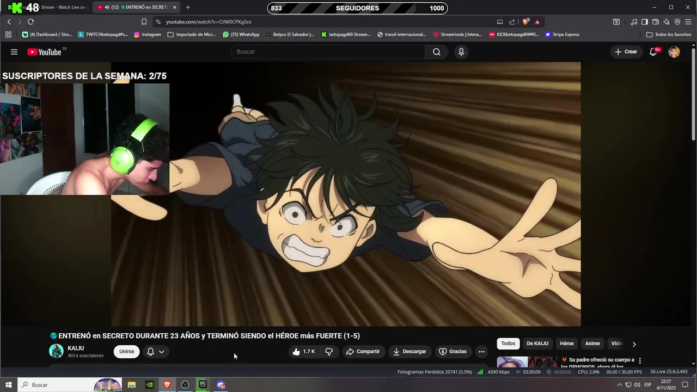Screen dimensions: 697x392
Task: Open Epic Games launcher from the taskbar
Action: pos(203,385)
